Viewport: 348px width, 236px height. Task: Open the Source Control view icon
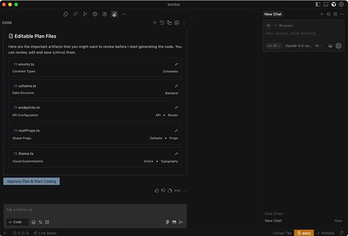click(x=85, y=14)
